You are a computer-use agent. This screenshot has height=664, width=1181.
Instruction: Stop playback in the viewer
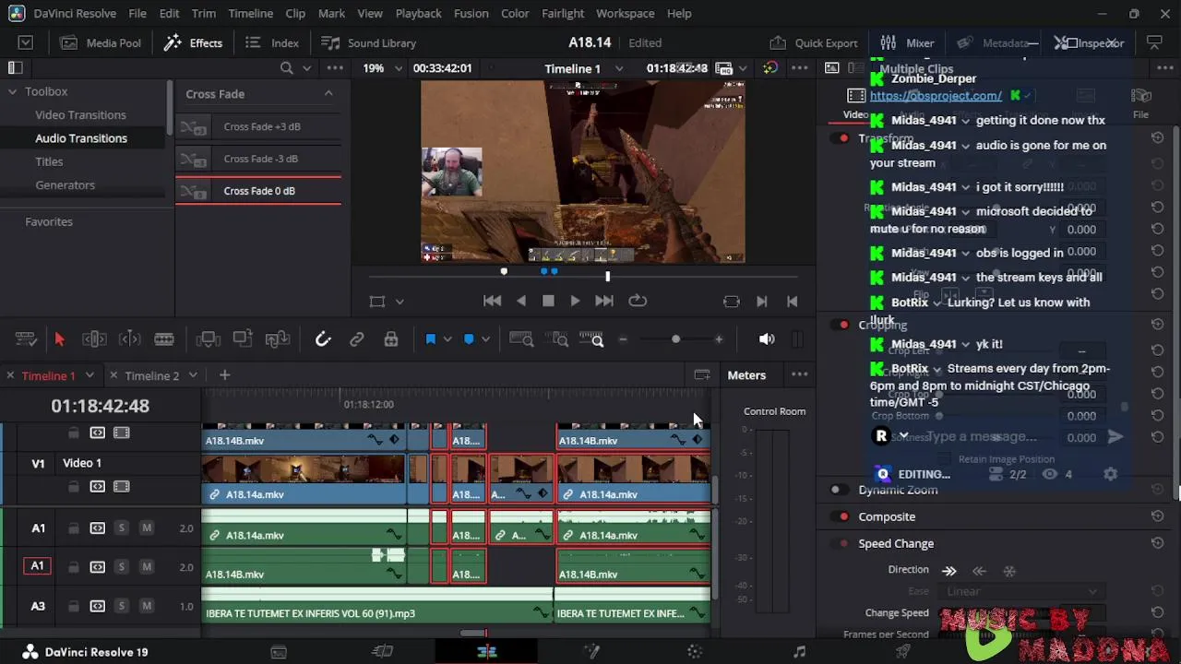(548, 301)
